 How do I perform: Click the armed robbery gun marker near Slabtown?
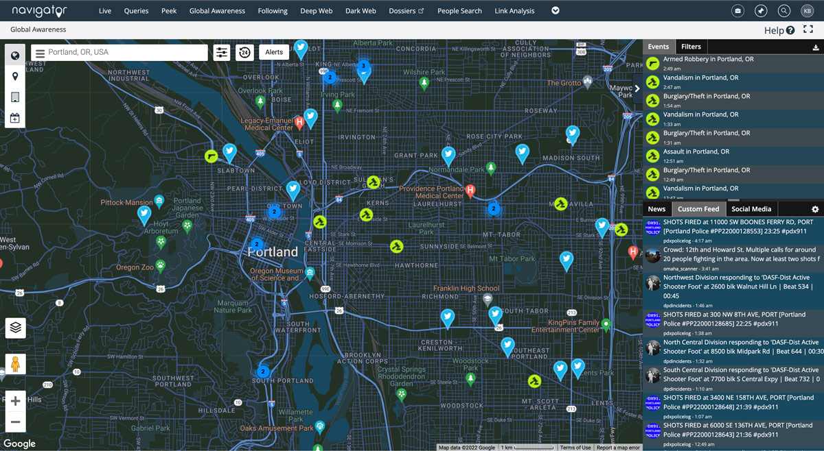(x=211, y=156)
